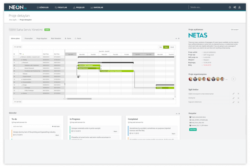Close the Görev planı panel
Image resolution: width=250 pixels, height=167 pixels.
(179, 39)
